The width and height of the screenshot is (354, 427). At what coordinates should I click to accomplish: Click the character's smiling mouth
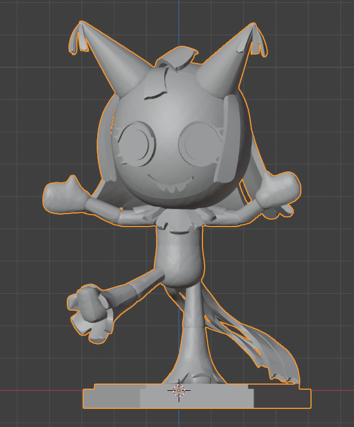tap(170, 182)
